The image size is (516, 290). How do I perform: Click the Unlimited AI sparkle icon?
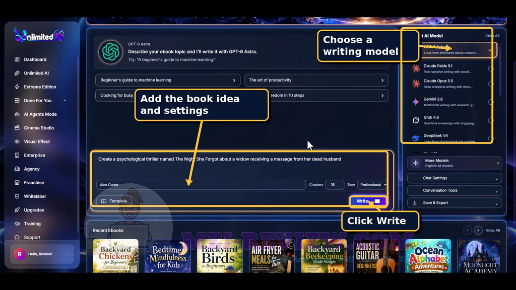click(17, 73)
